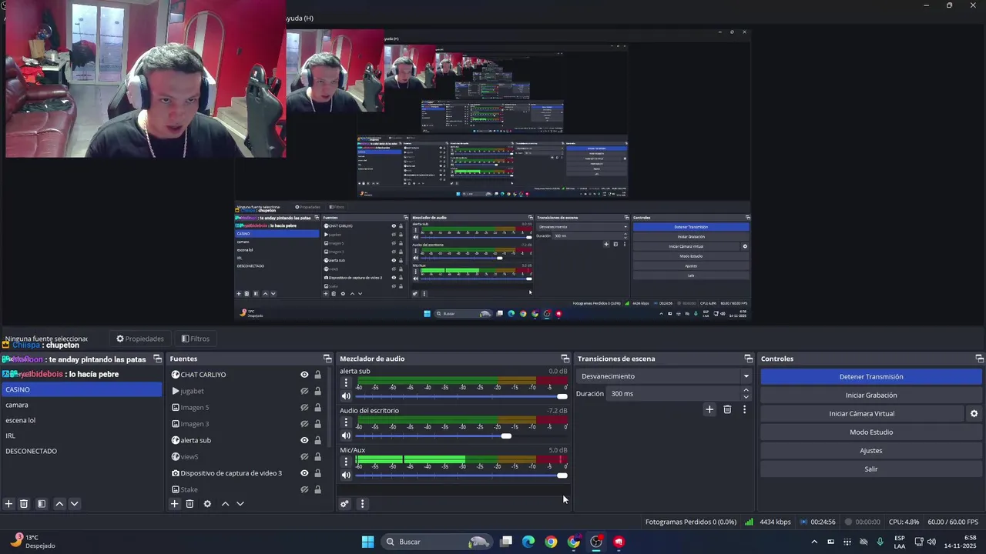This screenshot has width=986, height=554.
Task: Unlock the CHAT CARLIYO source
Action: 317,375
